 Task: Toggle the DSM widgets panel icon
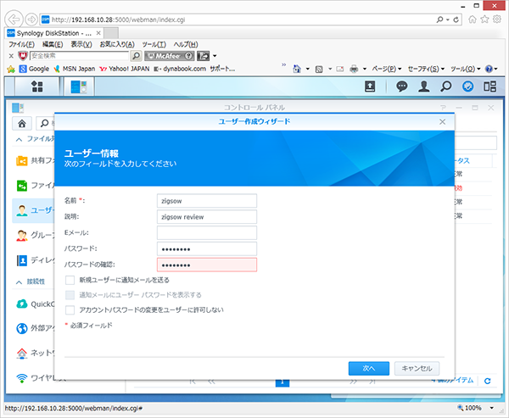coord(489,86)
